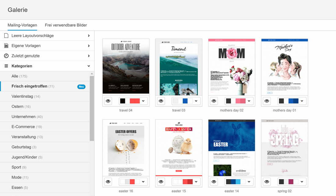The height and width of the screenshot is (196, 336).
Task: Preview travel 03 with its eye icon
Action: coord(161,101)
